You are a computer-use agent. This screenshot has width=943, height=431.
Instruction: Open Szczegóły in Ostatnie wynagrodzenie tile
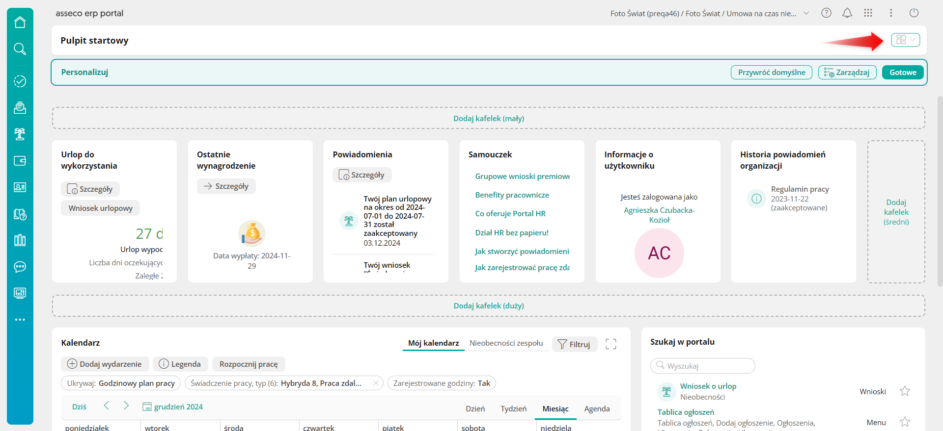226,186
